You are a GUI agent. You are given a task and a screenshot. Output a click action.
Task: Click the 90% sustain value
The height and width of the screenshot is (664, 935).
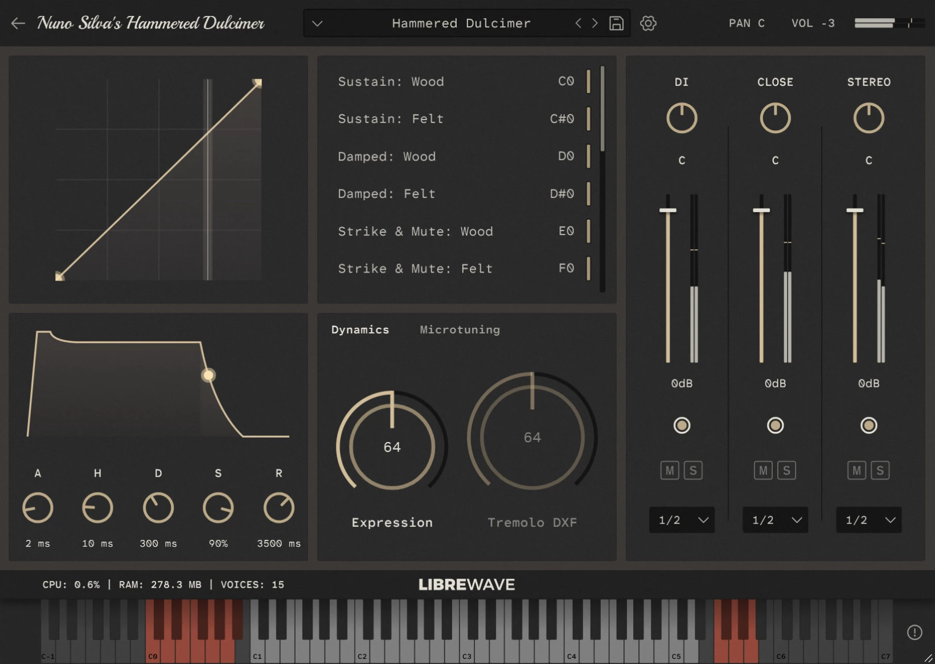218,544
